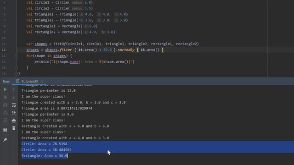Click 'Triangle created with a = 3.0' output
The image size is (294, 165).
[73, 102]
